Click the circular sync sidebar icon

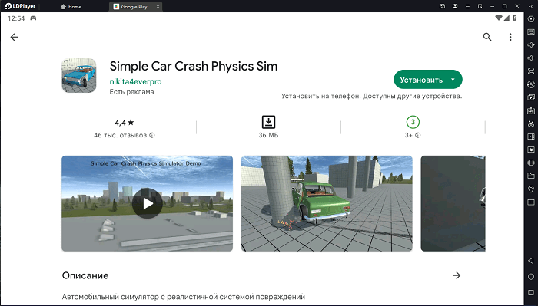(x=531, y=84)
